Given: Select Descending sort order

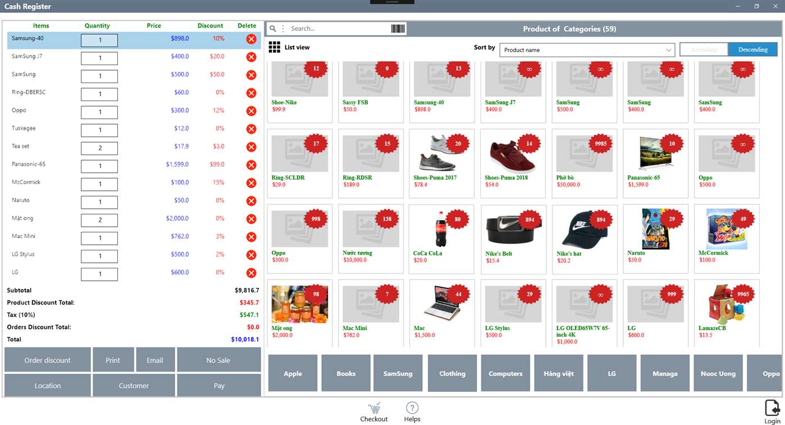Looking at the screenshot, I should click(x=753, y=49).
